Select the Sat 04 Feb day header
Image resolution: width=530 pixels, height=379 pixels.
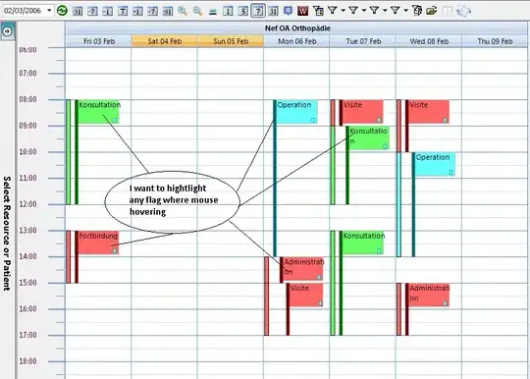[x=165, y=41]
